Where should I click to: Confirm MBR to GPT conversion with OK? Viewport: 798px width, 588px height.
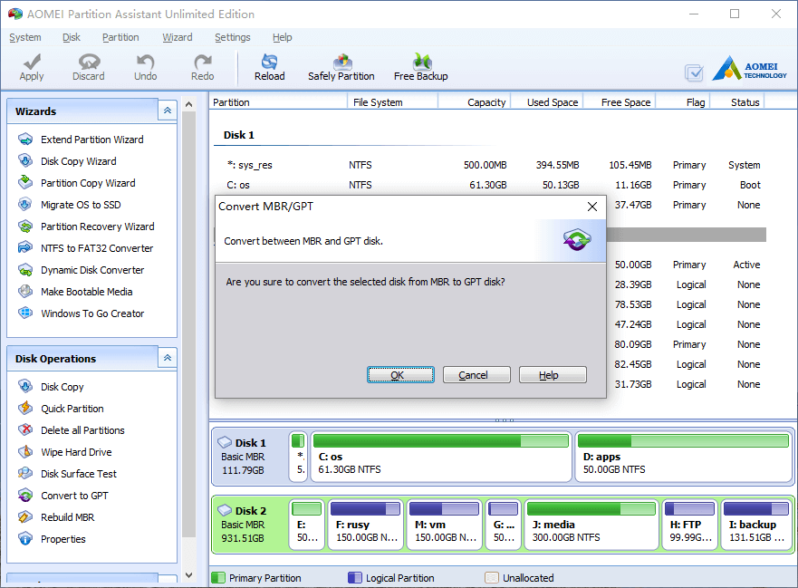(x=400, y=374)
